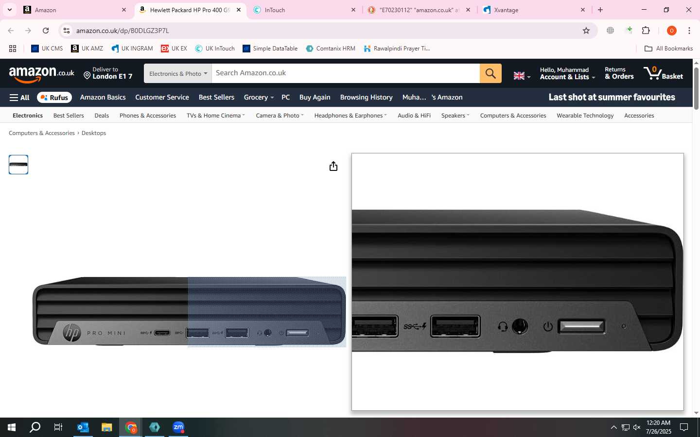Open Audio & HiFi subnav item
The image size is (700, 437).
point(414,116)
